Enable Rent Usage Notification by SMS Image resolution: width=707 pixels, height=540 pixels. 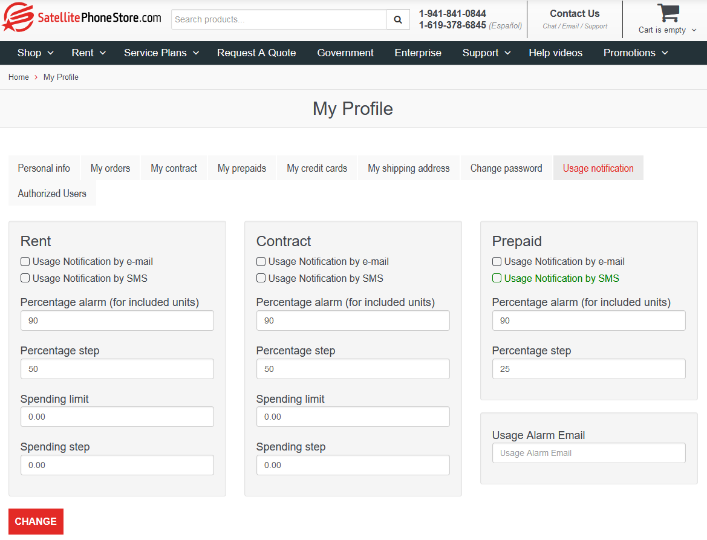25,278
